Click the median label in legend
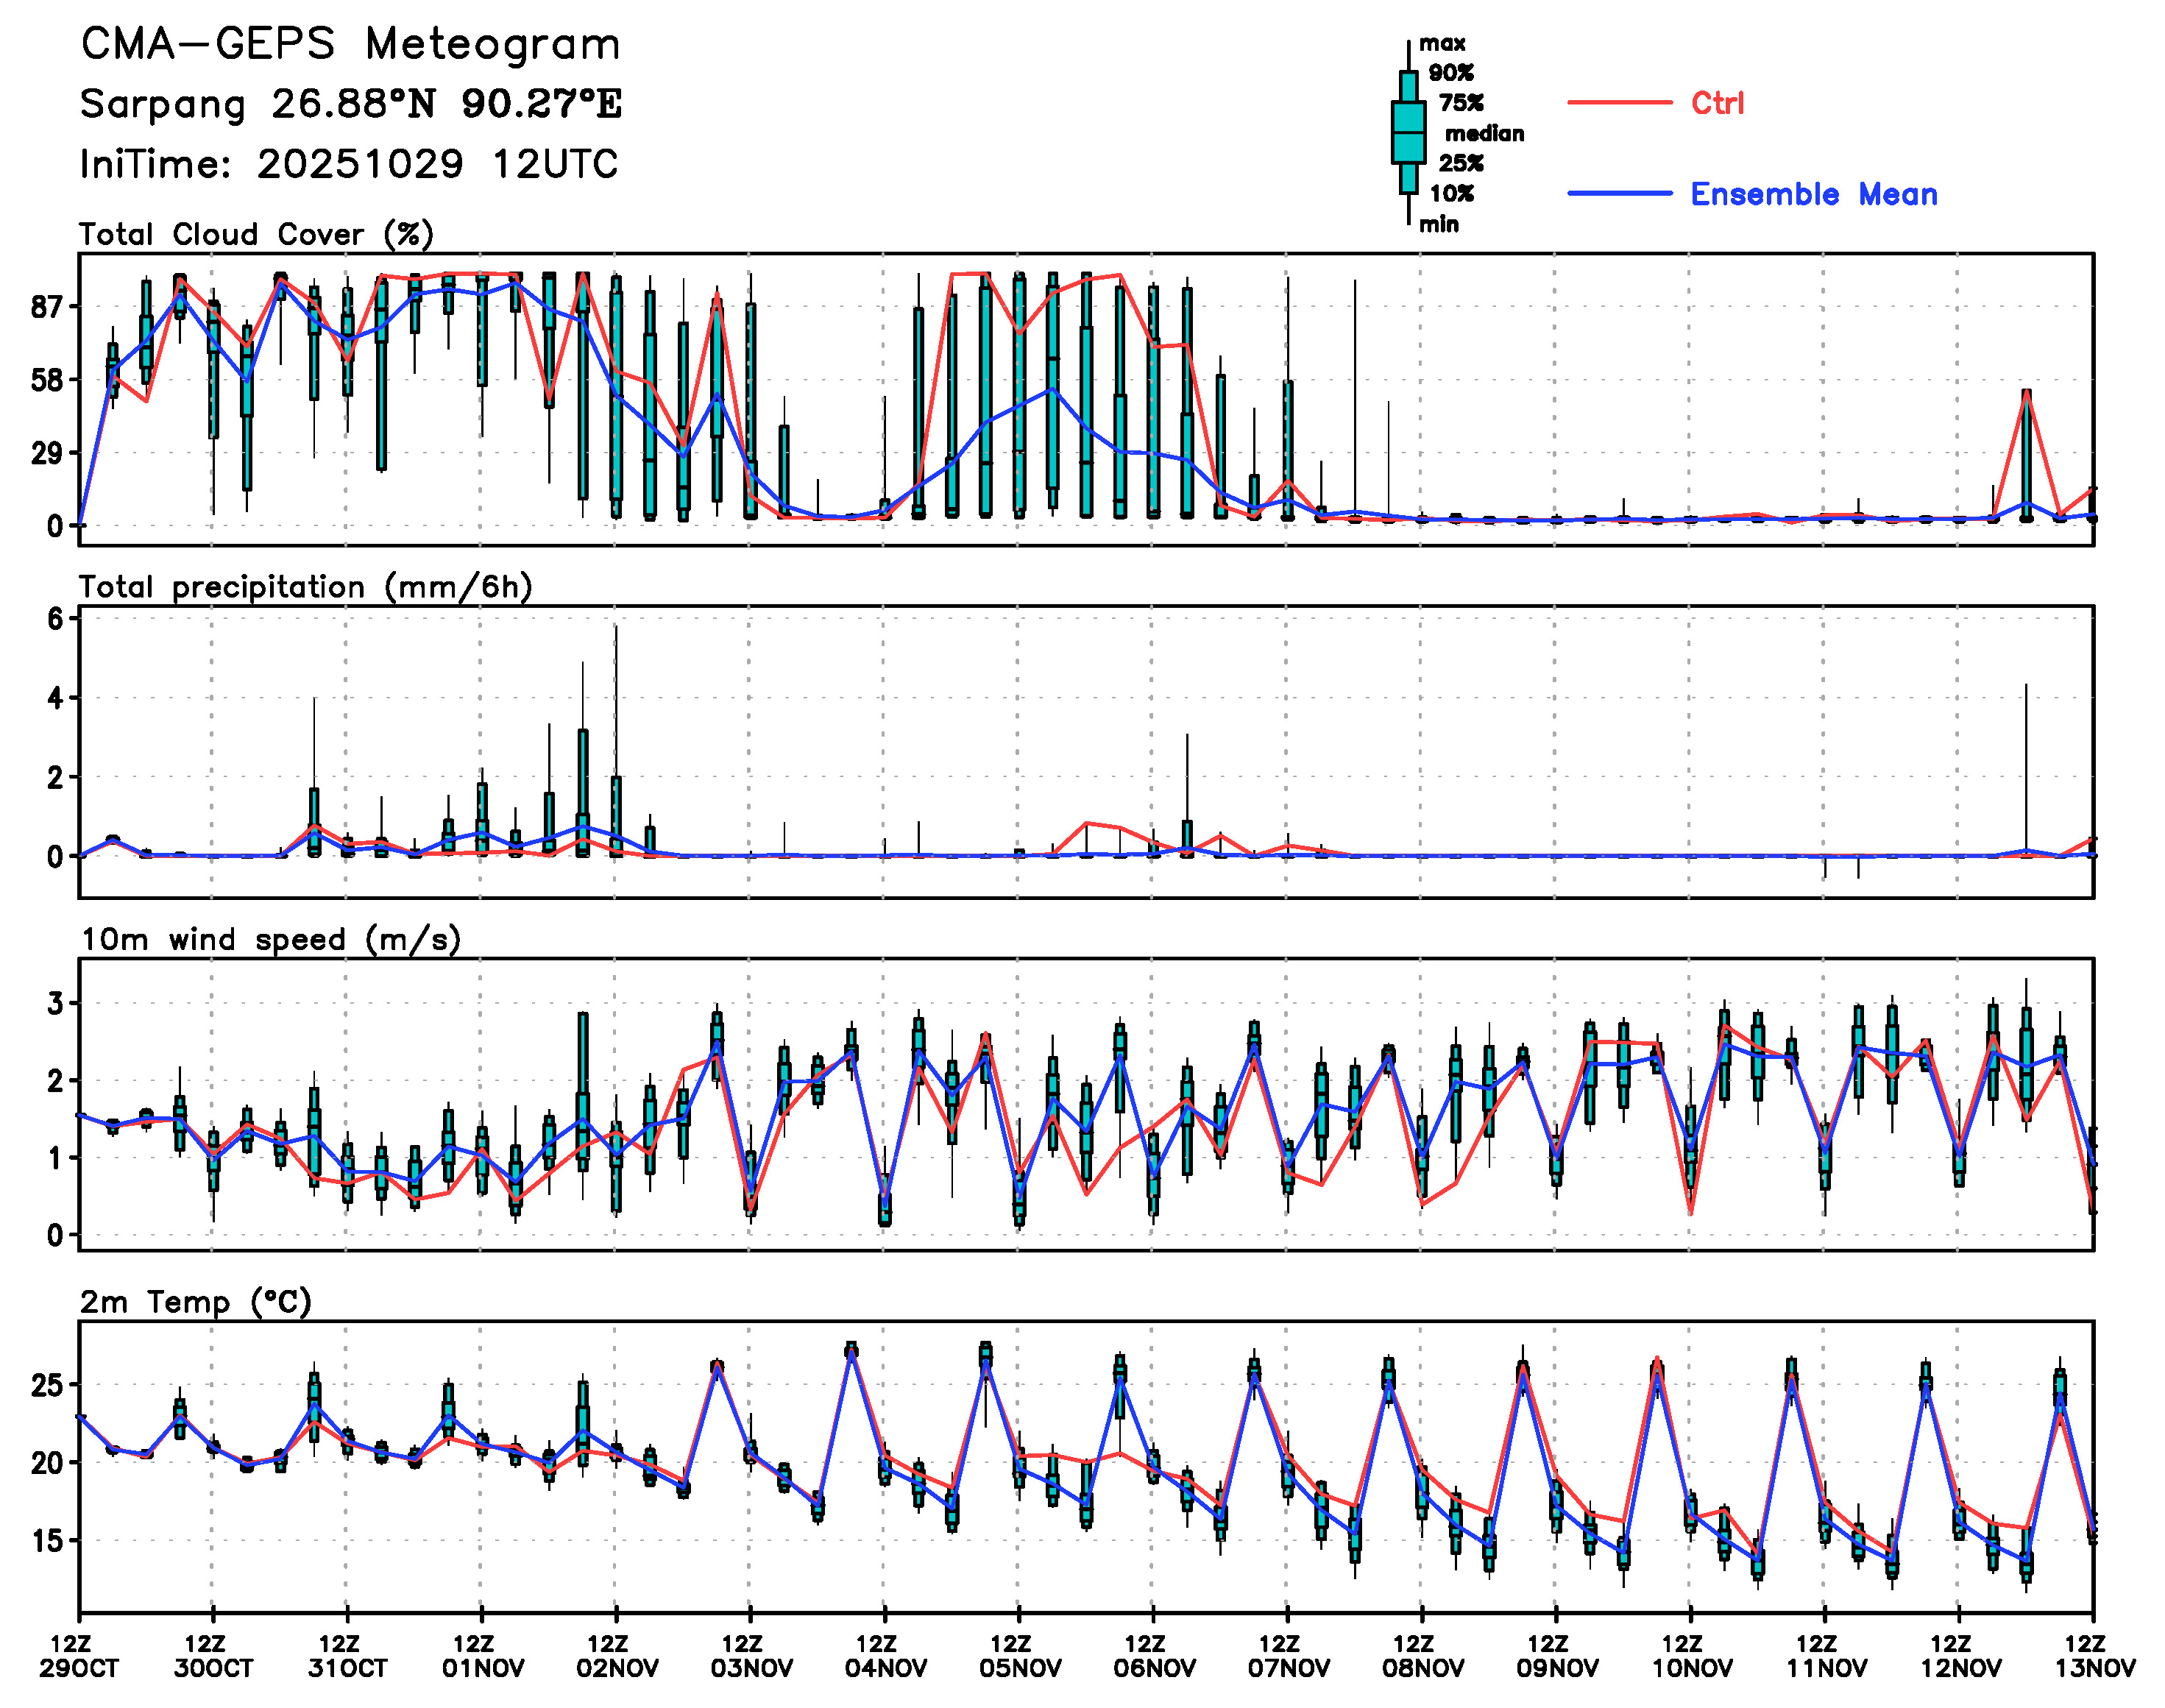 1484,133
